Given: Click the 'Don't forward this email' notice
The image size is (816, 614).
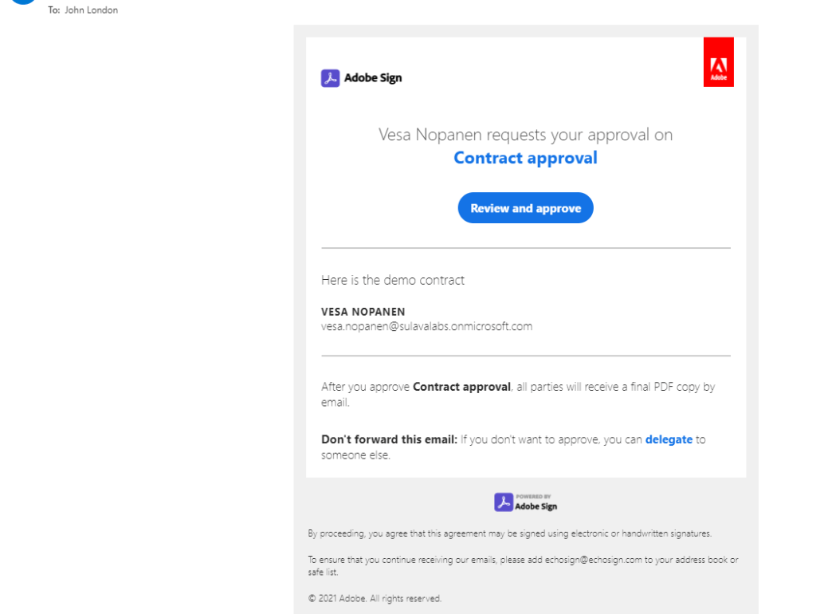Looking at the screenshot, I should pos(389,439).
